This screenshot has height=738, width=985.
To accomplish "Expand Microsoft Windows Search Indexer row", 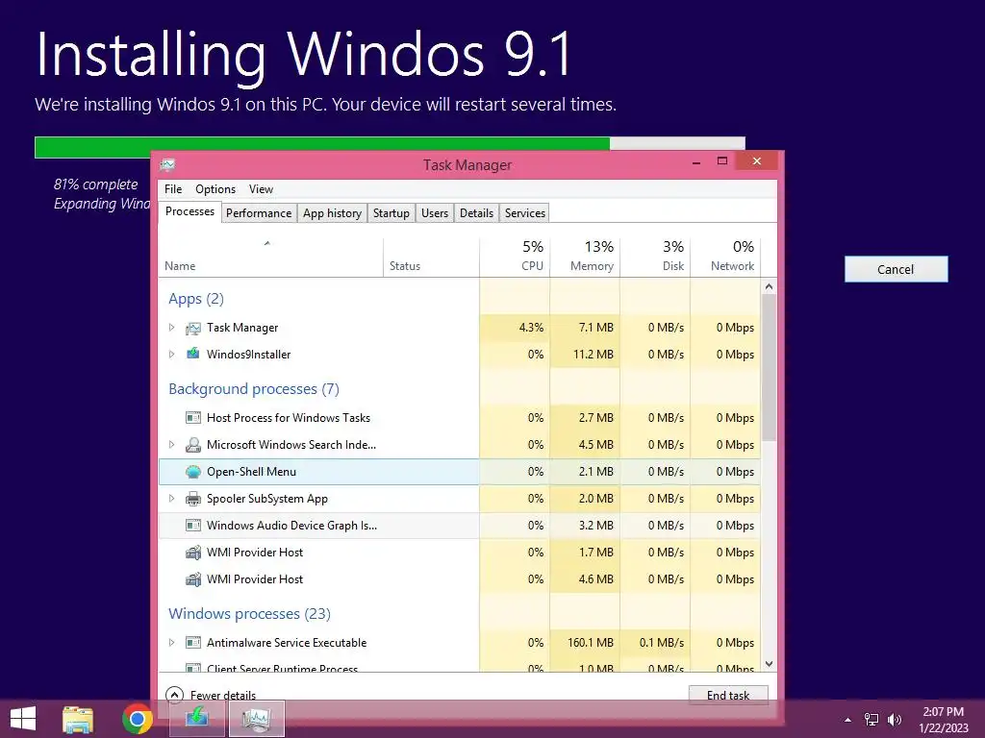I will pos(171,445).
